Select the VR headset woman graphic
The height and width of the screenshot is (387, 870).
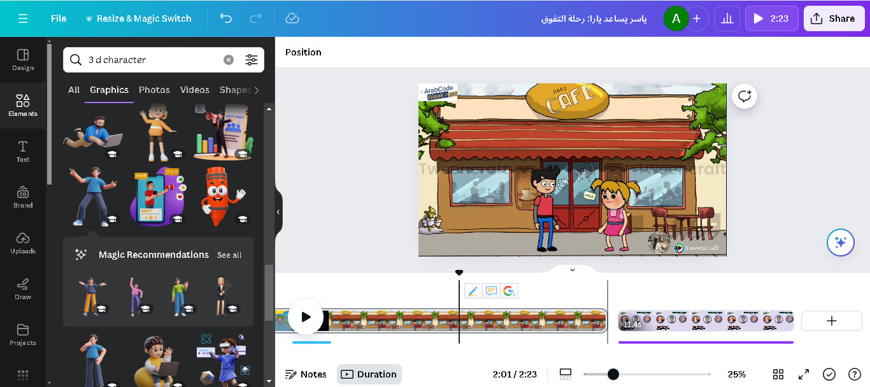(x=223, y=360)
